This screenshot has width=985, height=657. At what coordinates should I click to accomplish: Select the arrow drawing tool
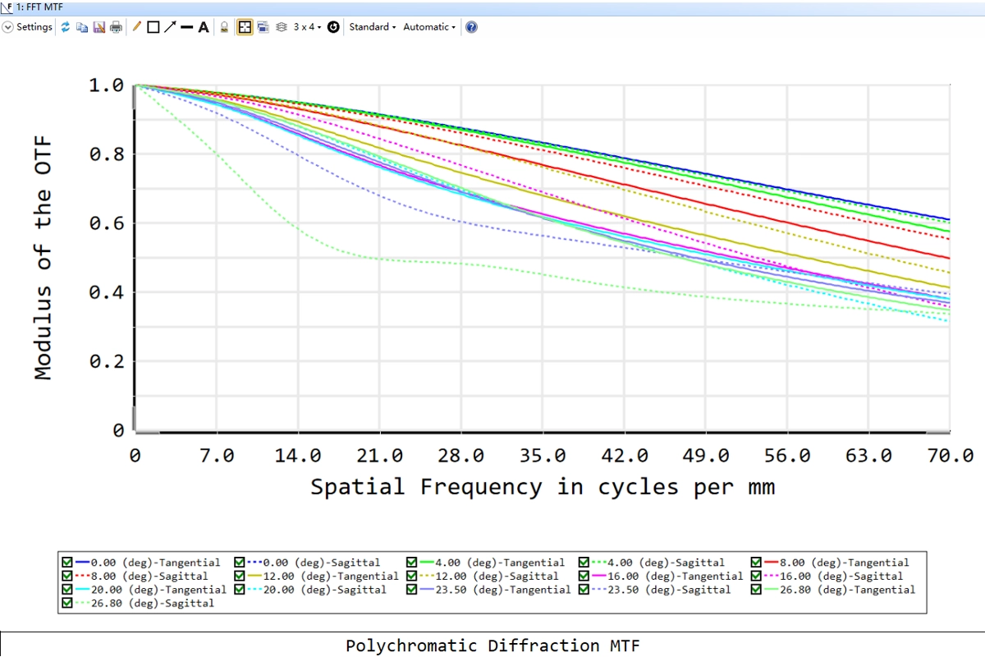click(x=170, y=27)
